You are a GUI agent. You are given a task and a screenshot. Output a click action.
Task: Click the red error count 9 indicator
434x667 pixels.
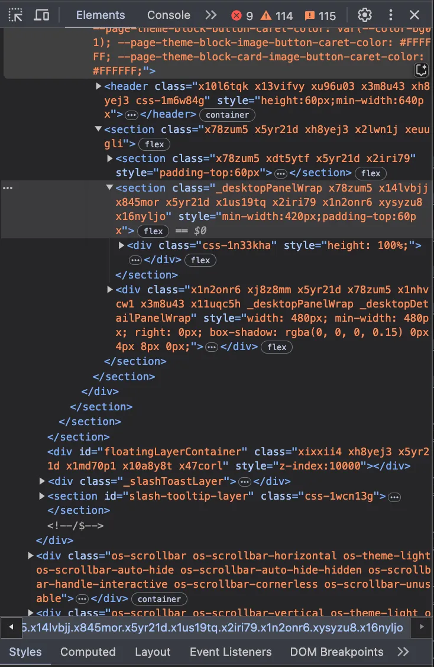point(242,16)
